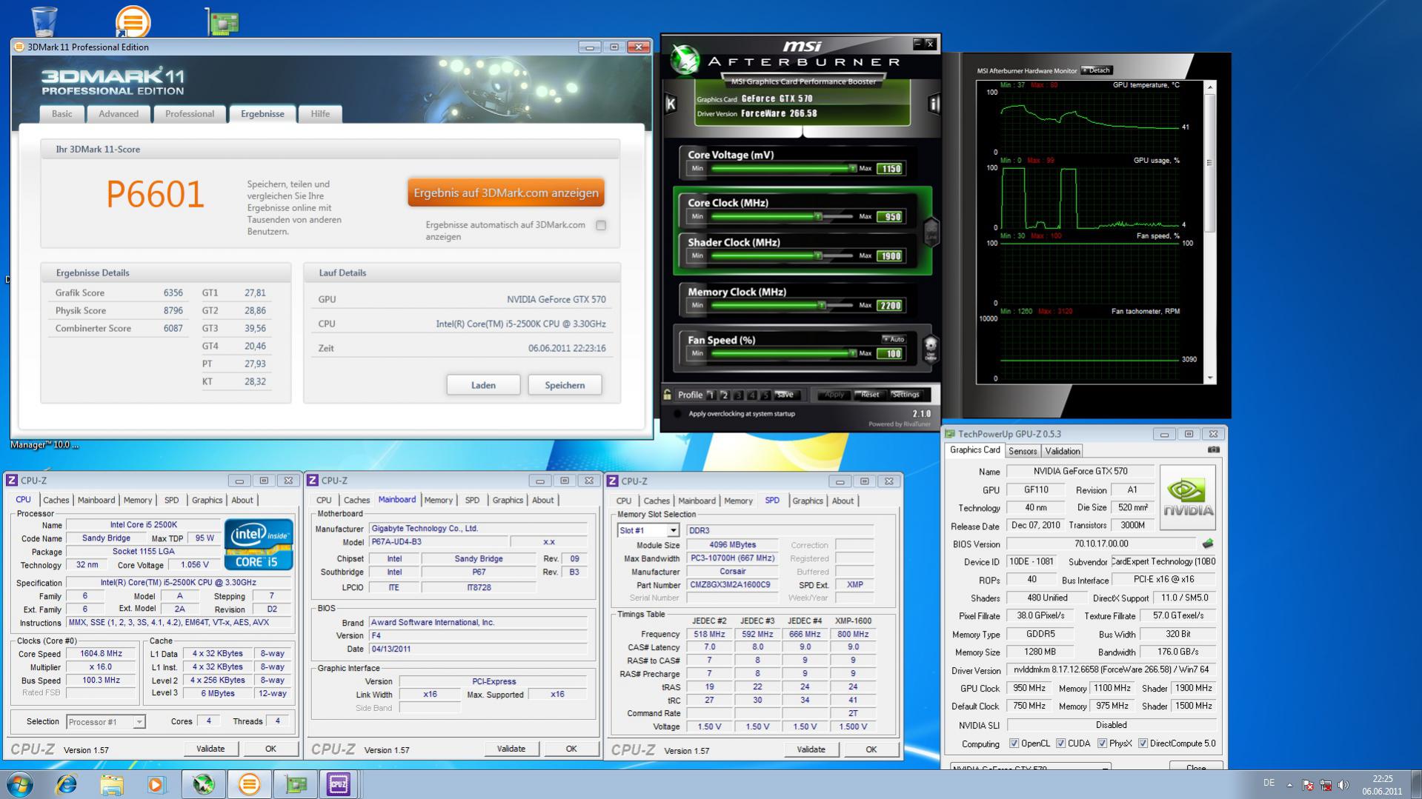
Task: Switch to MSI Afterburner on the taskbar
Action: [x=203, y=783]
